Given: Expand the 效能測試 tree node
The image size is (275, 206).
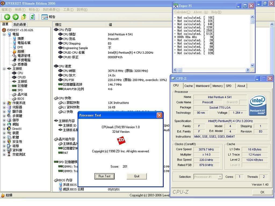Looking at the screenshot, I should (x=4, y=155).
